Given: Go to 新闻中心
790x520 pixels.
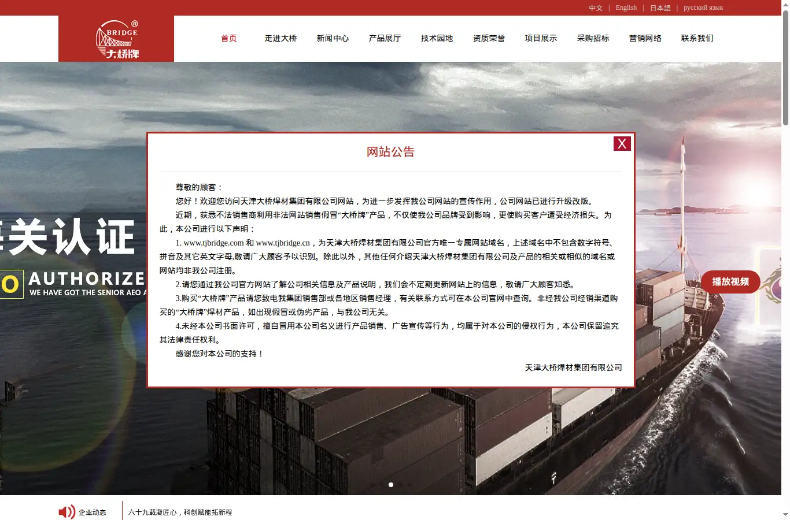Looking at the screenshot, I should [333, 38].
